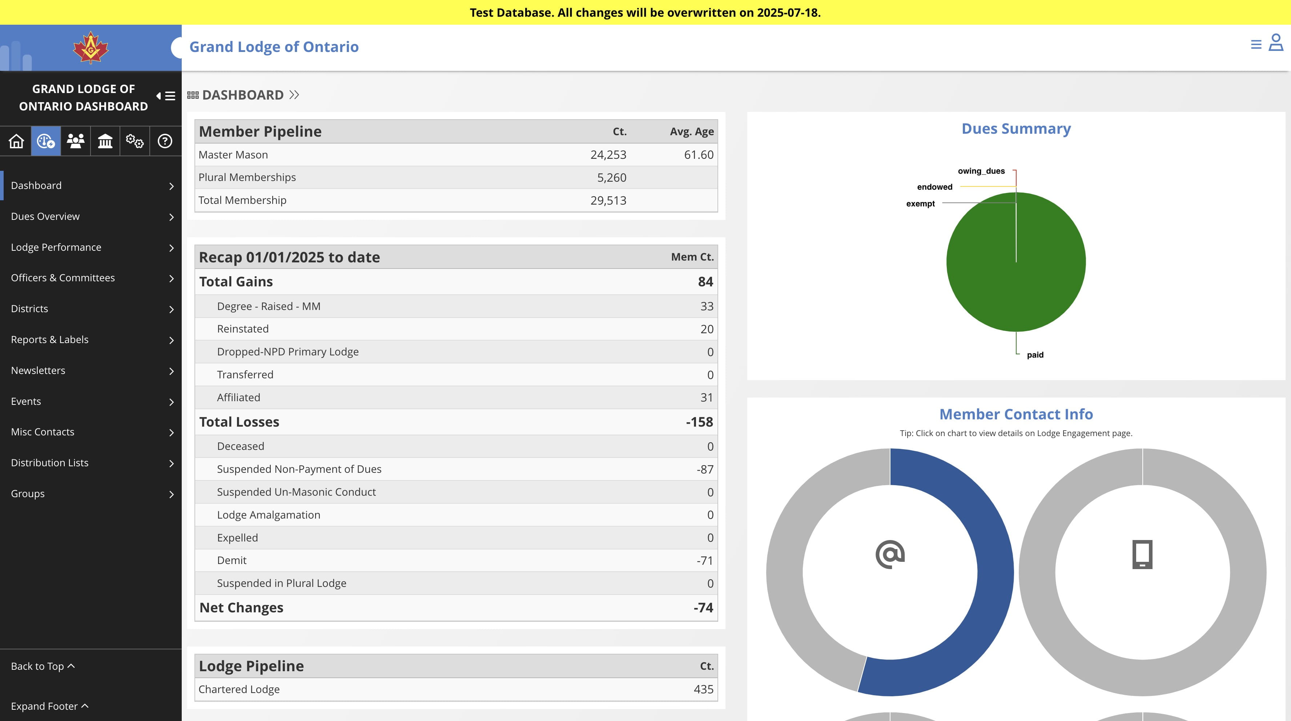The width and height of the screenshot is (1291, 721).
Task: Open the user profile icon
Action: (1276, 43)
